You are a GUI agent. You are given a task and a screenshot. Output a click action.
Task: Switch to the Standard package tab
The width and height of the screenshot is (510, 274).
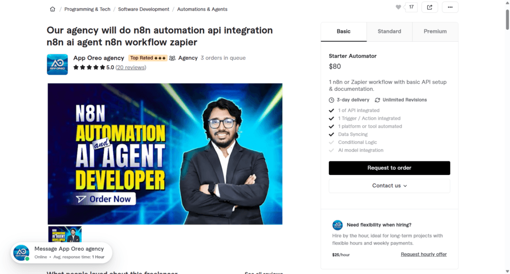(x=389, y=31)
